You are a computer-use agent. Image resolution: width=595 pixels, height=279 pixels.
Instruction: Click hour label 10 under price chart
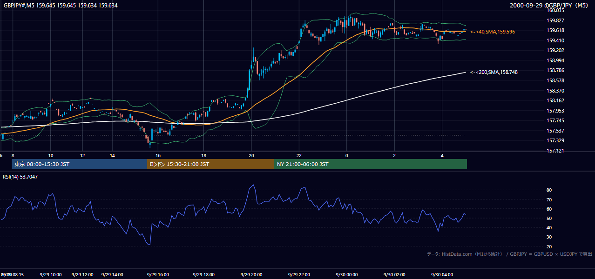click(x=51, y=156)
